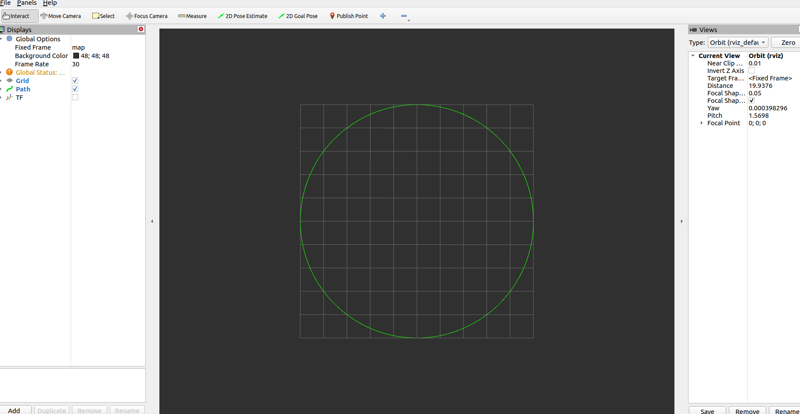
Task: Click the Global Status label text
Action: (x=40, y=72)
